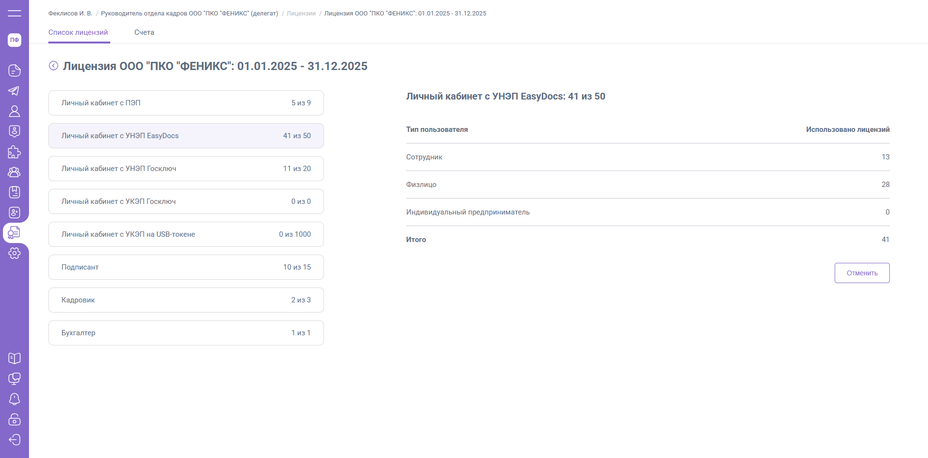Select the Подписант license row
Screen dimensions: 928x458
tap(186, 267)
